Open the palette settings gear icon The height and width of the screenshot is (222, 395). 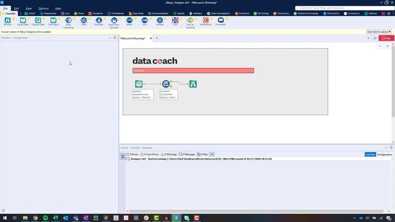tap(389, 14)
